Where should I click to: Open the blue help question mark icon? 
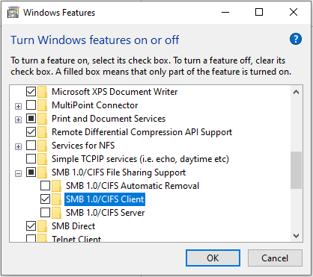[296, 40]
